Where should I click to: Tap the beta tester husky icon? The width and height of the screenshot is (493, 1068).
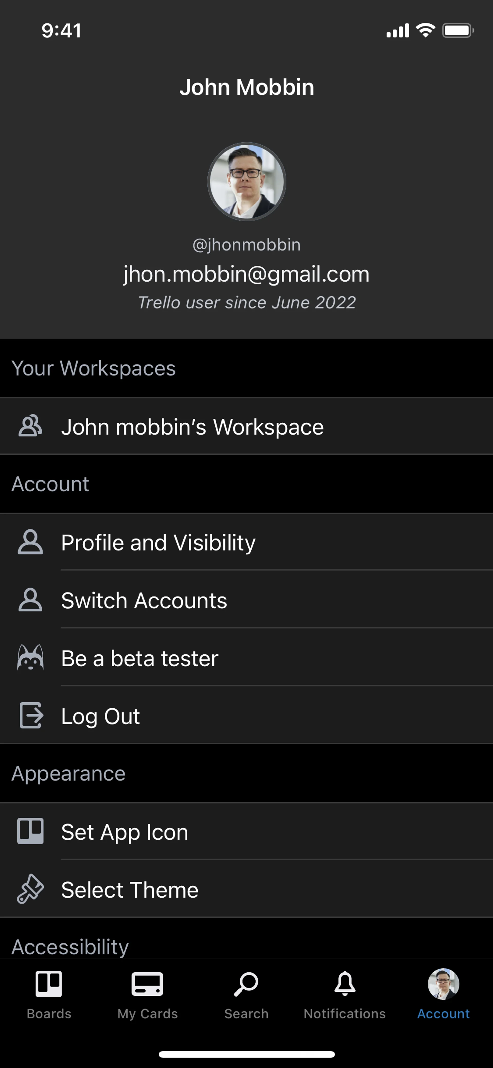click(x=30, y=657)
